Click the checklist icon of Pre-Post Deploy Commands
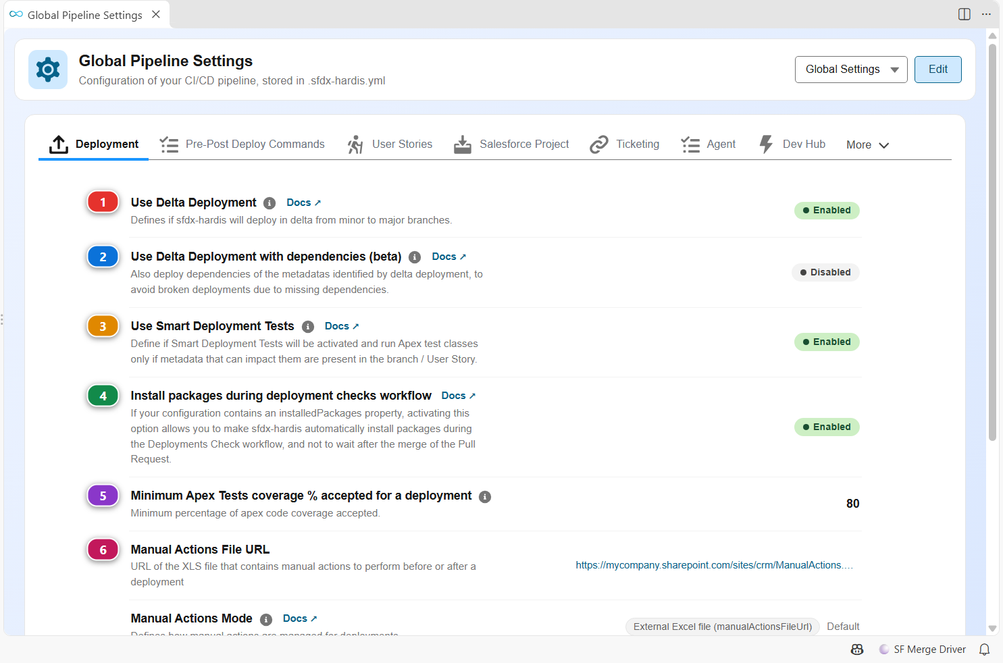This screenshot has height=663, width=1003. (169, 144)
